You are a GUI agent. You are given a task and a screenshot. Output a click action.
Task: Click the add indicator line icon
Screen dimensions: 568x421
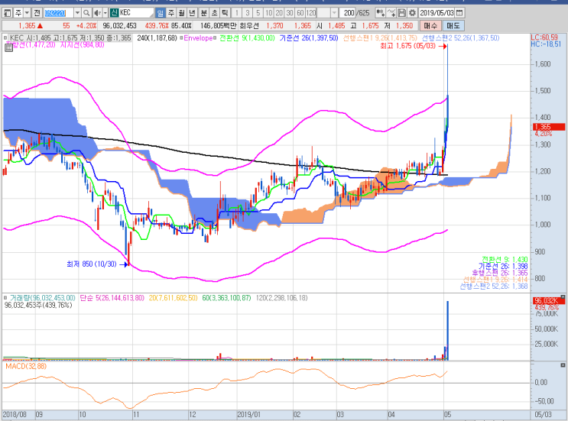(x=391, y=13)
